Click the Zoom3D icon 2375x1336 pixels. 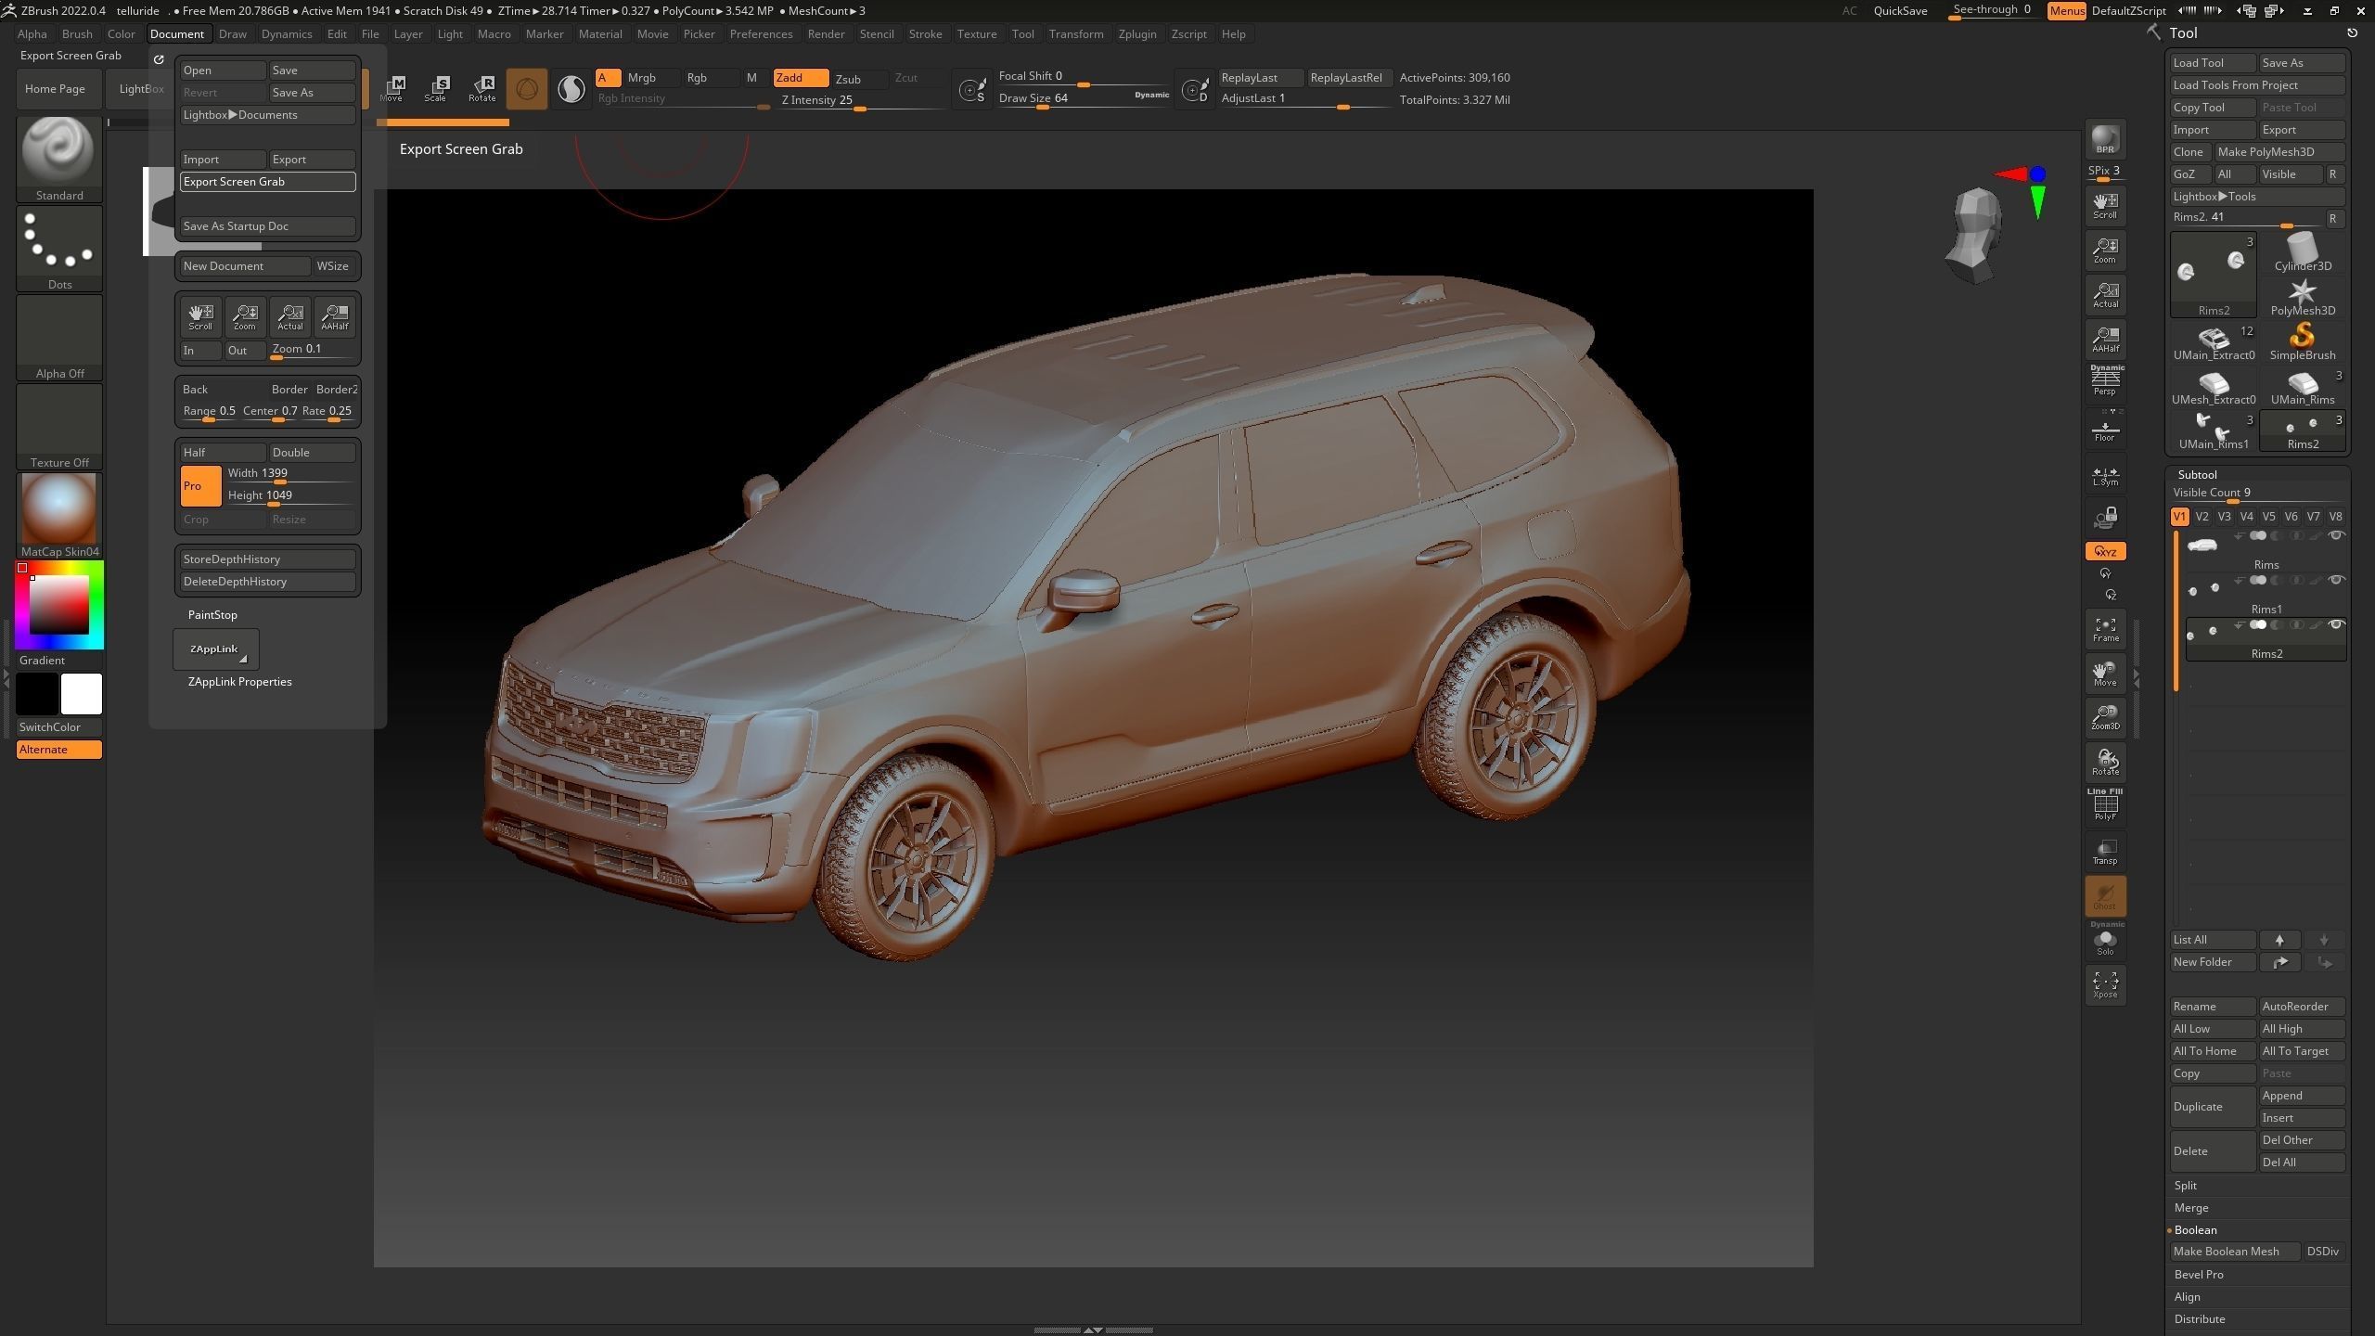click(2105, 718)
